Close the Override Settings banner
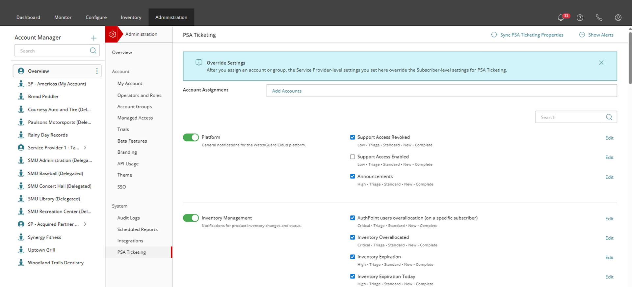Screen dimensions: 632x287 pyautogui.click(x=601, y=63)
